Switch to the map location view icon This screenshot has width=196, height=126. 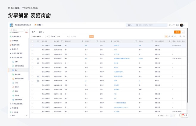pos(169,36)
